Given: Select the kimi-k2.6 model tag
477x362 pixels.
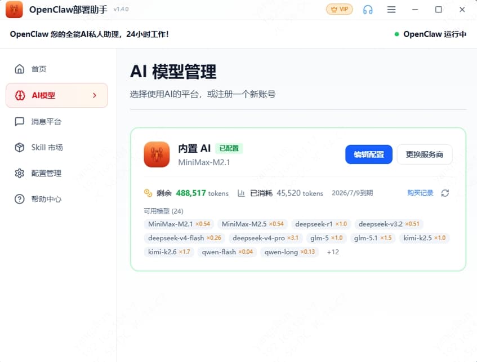Looking at the screenshot, I should point(169,252).
